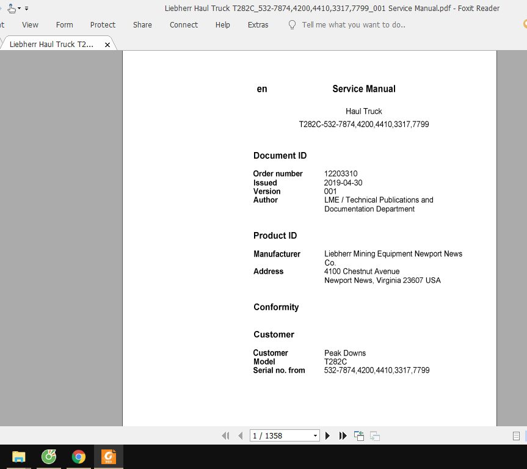Image resolution: width=527 pixels, height=469 pixels.
Task: Open the Extras ribbon tab
Action: [258, 25]
